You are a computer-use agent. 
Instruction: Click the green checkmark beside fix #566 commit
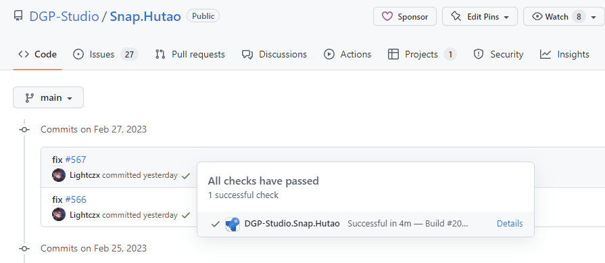186,215
